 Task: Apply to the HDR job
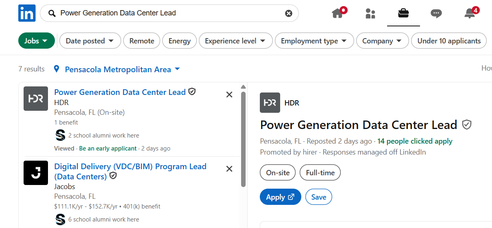click(281, 197)
